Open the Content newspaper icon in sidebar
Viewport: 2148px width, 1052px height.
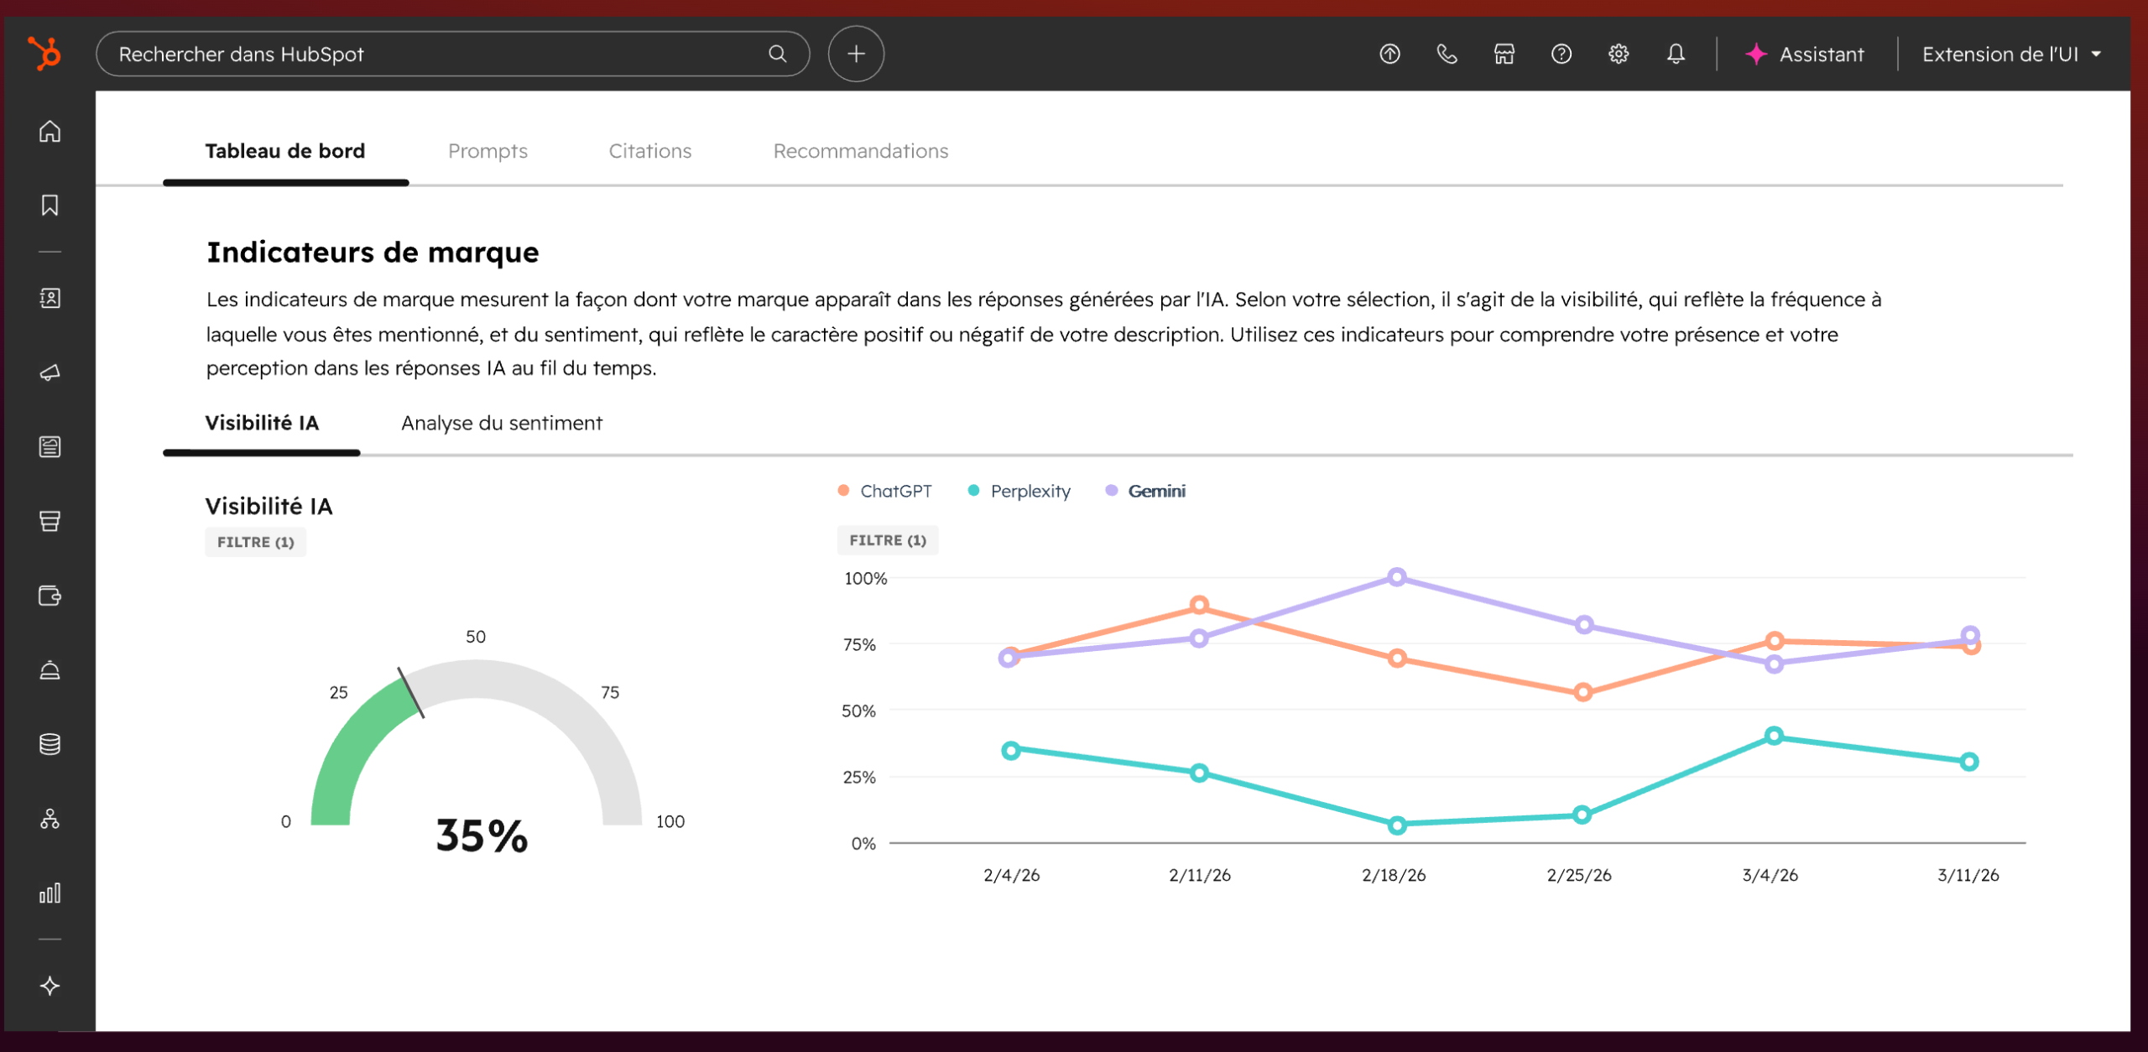click(50, 446)
